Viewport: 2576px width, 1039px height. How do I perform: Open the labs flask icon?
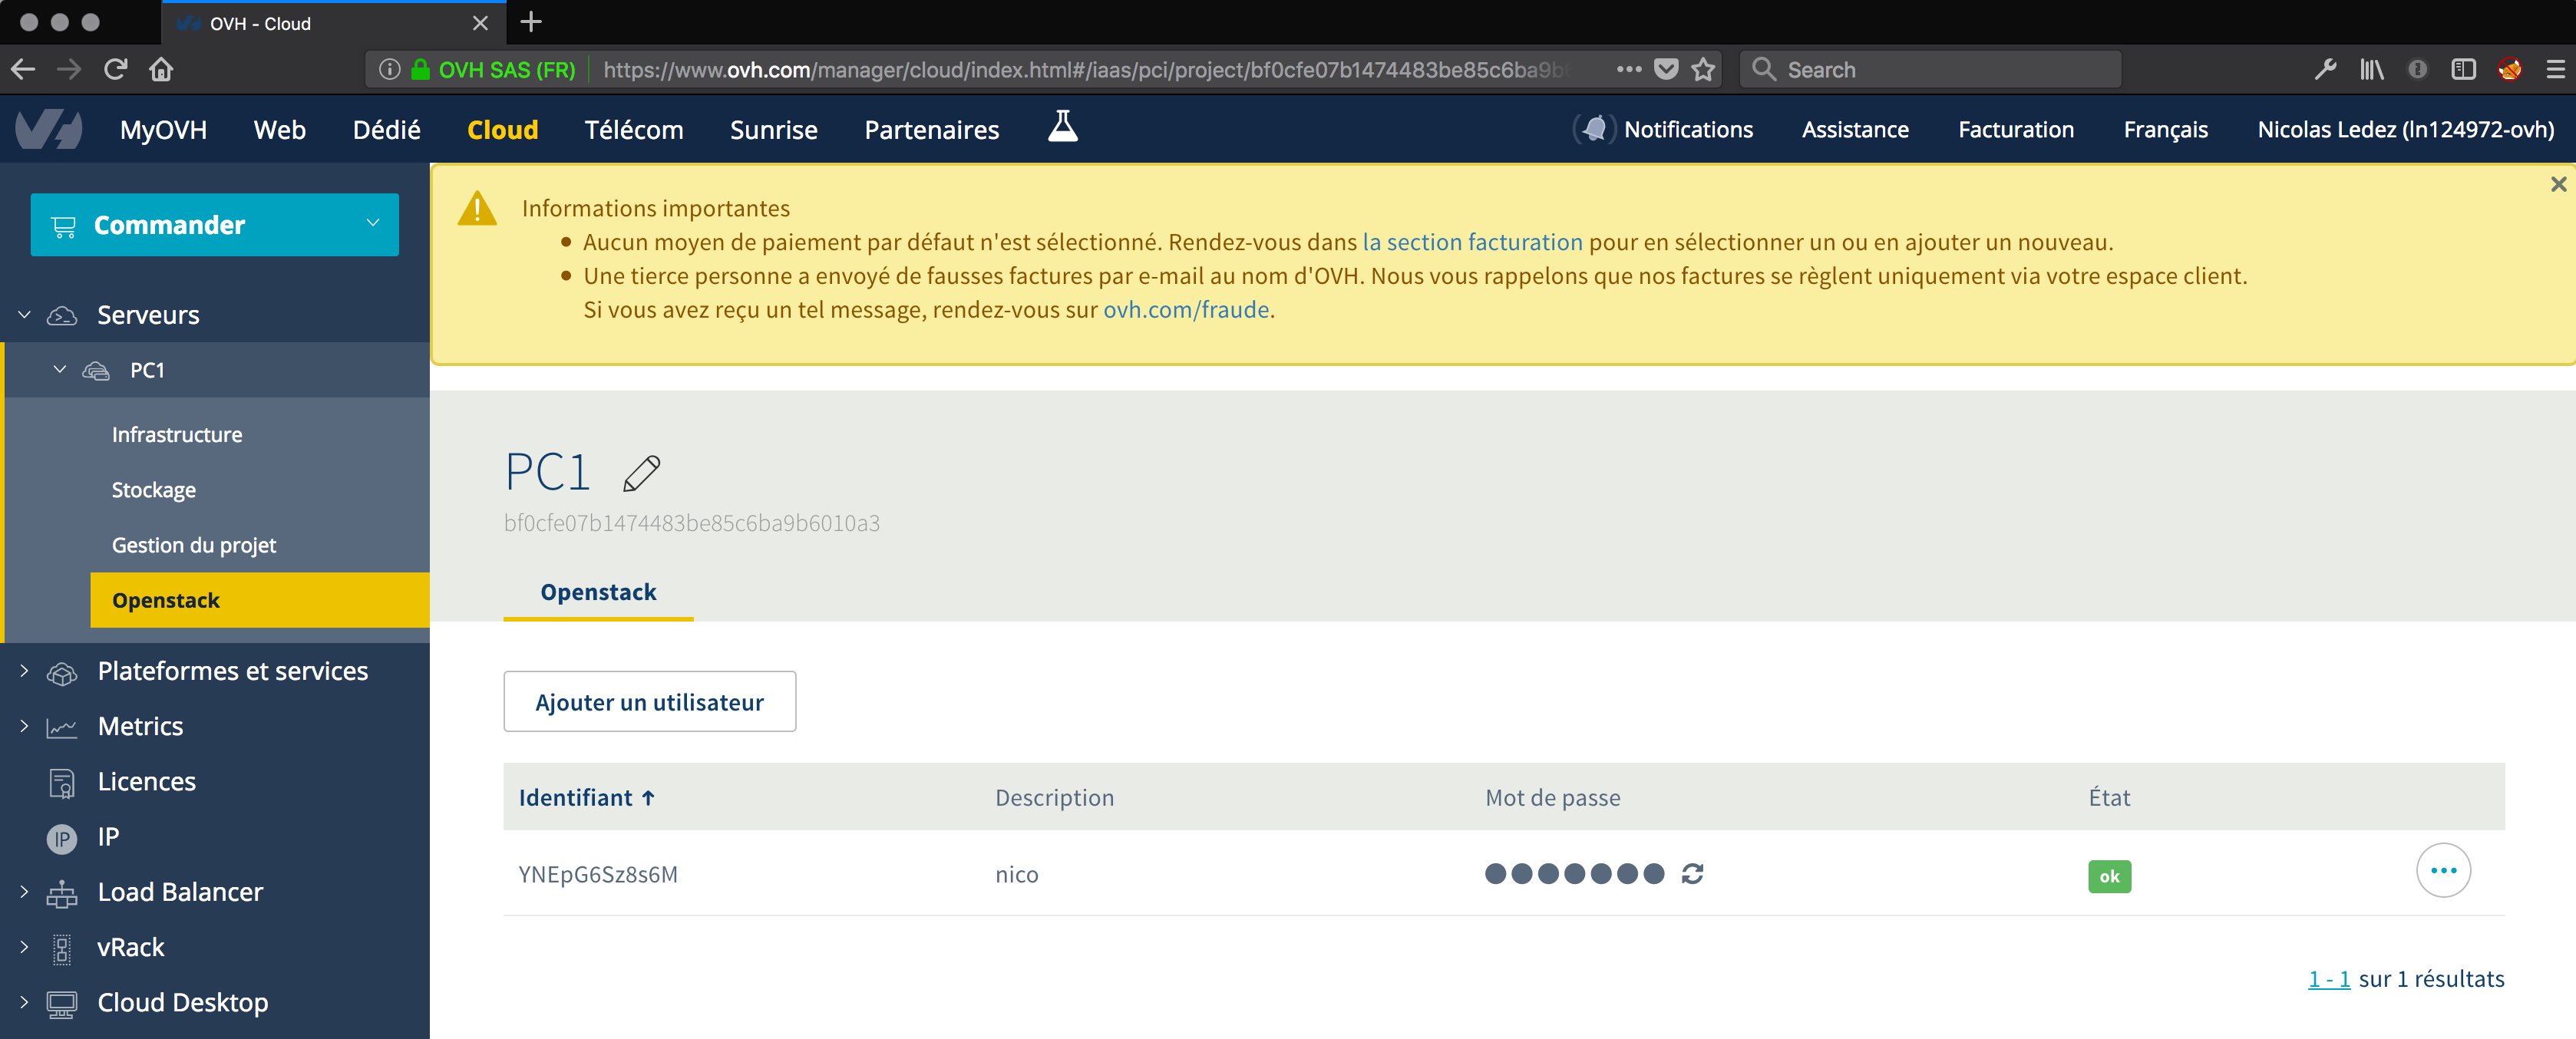1062,127
